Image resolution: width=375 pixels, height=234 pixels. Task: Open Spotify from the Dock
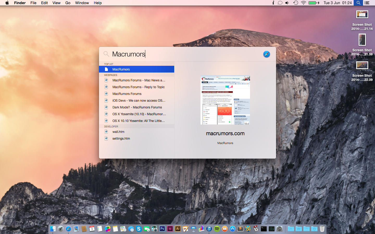pos(217,229)
